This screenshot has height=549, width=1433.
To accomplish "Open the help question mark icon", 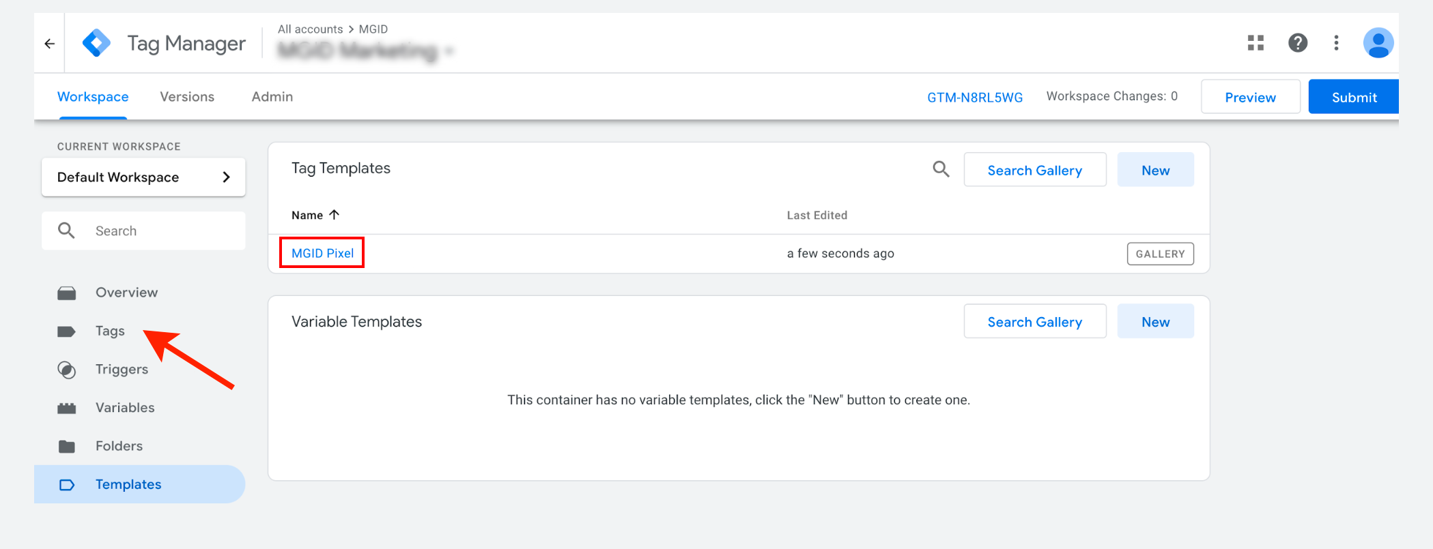I will coord(1297,43).
